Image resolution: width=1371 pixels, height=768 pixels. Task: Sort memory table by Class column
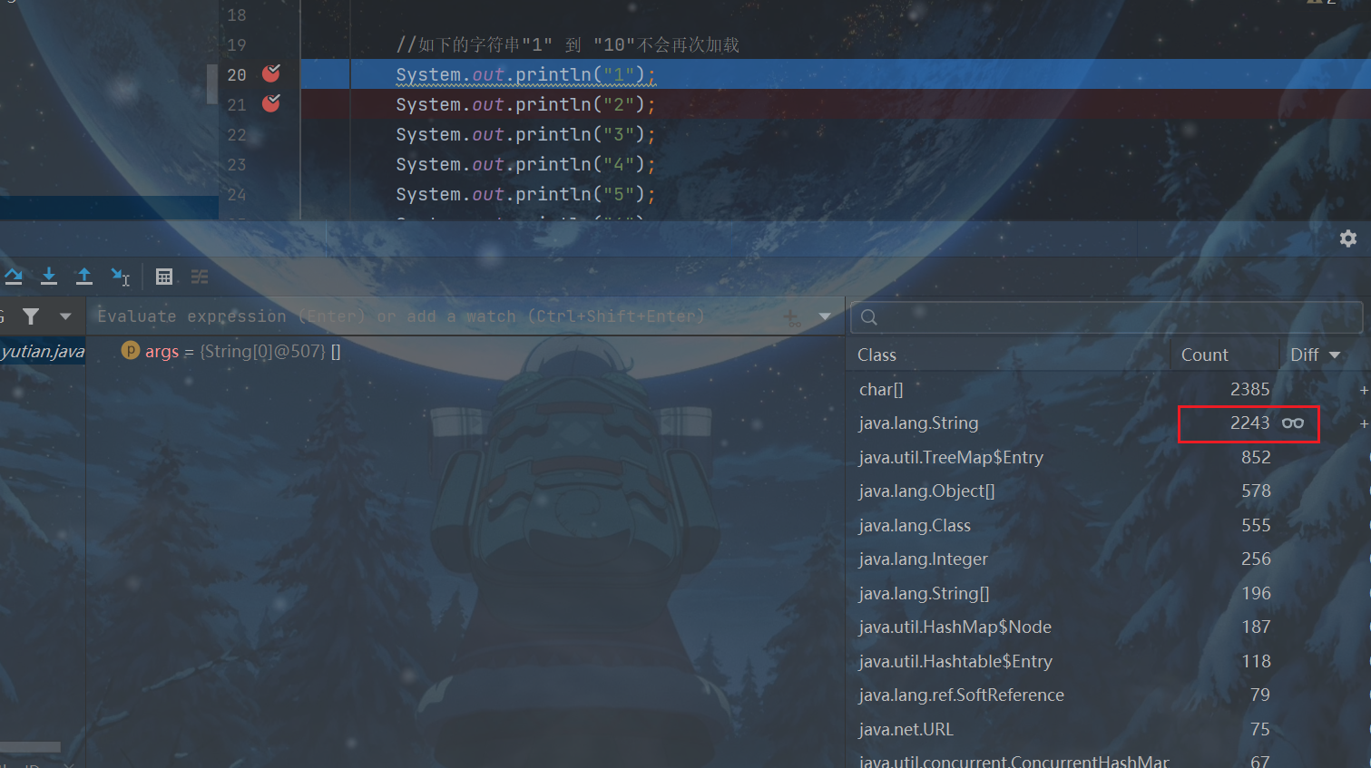click(x=876, y=355)
